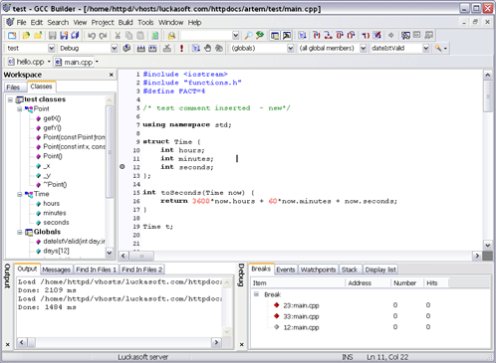Open the Display list tab
This screenshot has width=496, height=363.
tap(380, 270)
